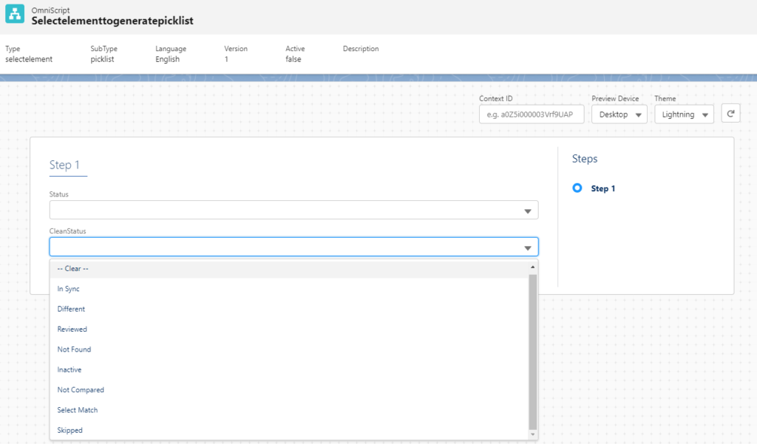Select the In Sync option
Viewport: 757px width, 444px height.
pos(289,289)
